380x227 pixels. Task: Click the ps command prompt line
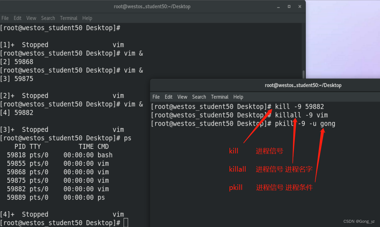pos(66,138)
